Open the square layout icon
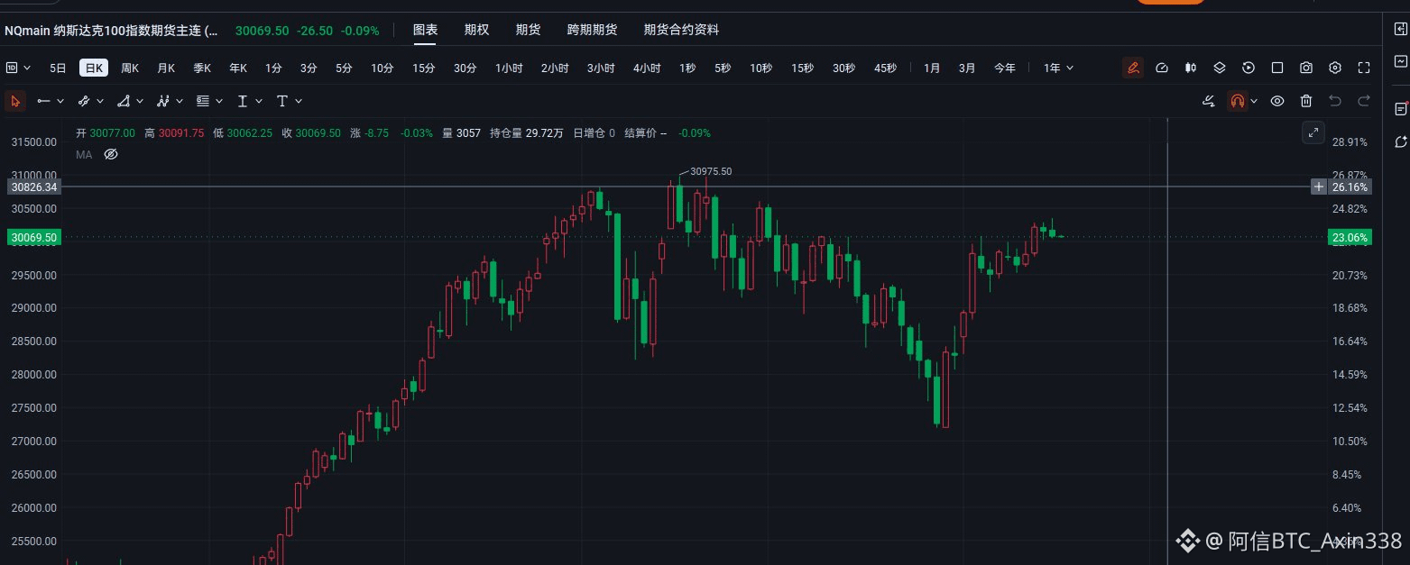1410x565 pixels. [x=1277, y=68]
